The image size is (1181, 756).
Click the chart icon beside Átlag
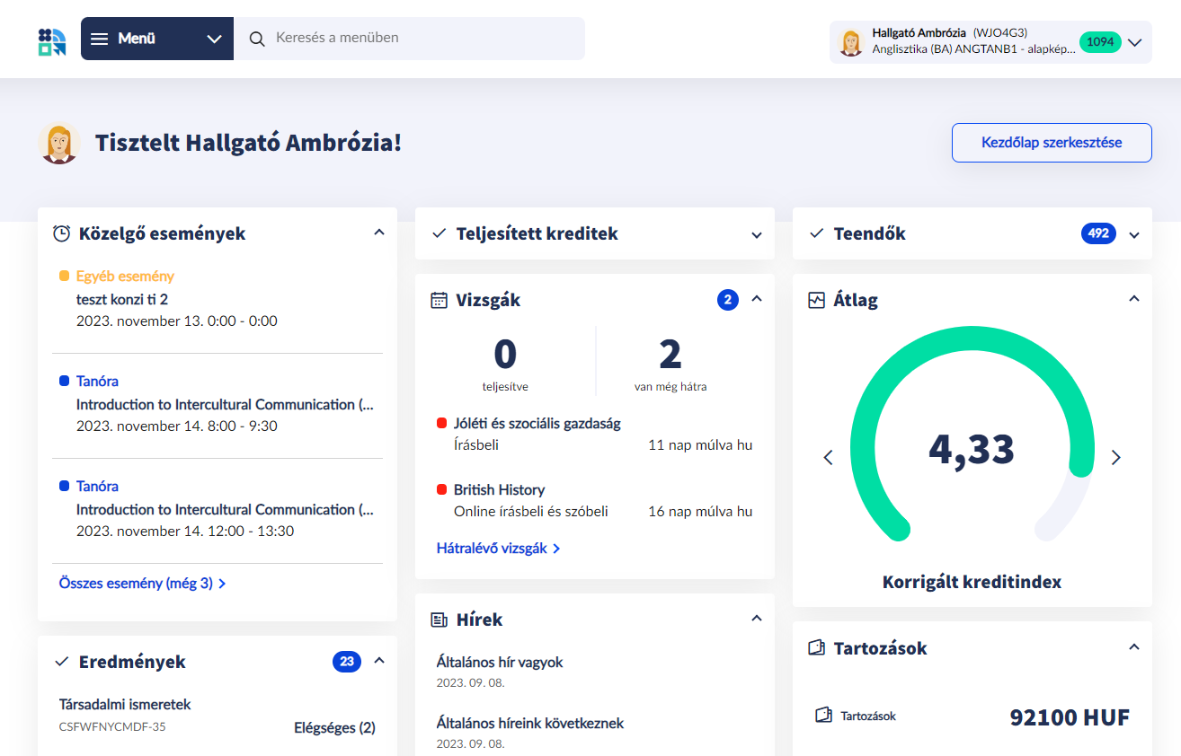816,300
